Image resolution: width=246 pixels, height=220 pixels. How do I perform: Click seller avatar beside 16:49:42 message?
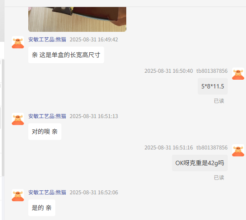tap(18, 42)
